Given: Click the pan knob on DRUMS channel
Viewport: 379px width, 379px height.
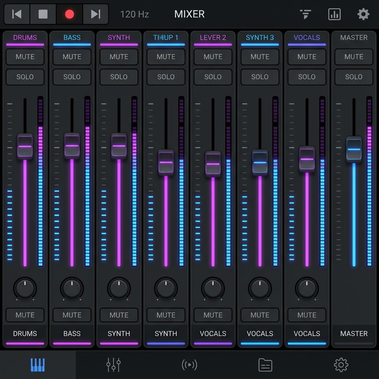Looking at the screenshot, I should [x=25, y=288].
